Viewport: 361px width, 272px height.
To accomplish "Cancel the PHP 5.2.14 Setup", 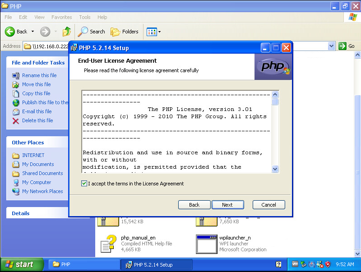I will click(268, 205).
